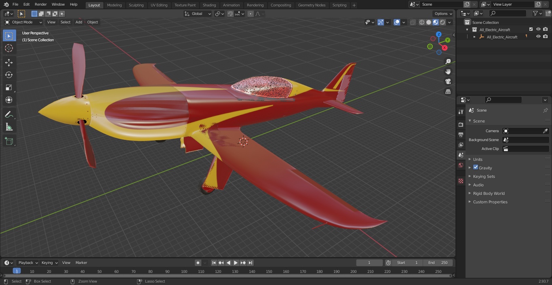Pin the Scene properties panel
The image size is (552, 285).
[x=545, y=110]
